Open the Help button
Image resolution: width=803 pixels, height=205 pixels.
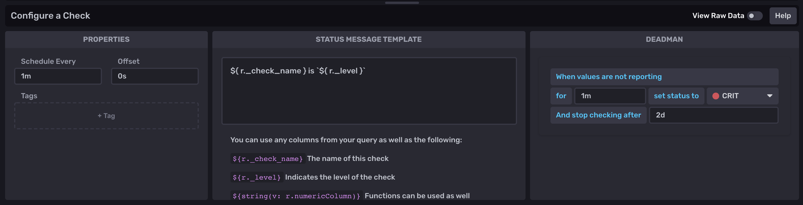(783, 16)
